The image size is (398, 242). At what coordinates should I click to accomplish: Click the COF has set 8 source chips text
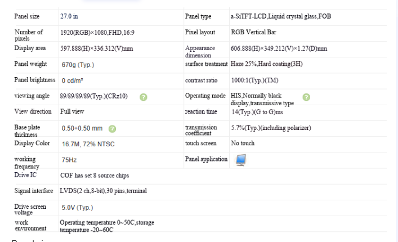pos(95,176)
